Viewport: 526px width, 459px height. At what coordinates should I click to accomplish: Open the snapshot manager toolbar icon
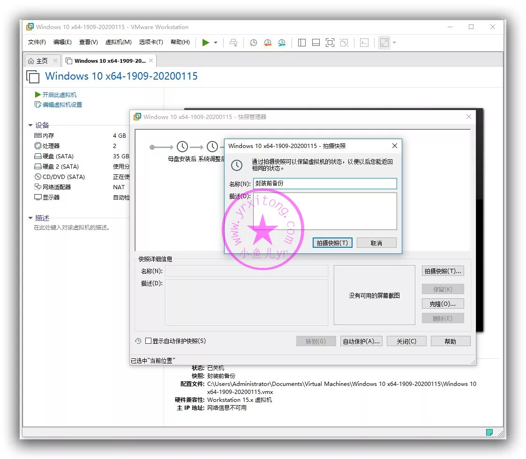pos(282,43)
